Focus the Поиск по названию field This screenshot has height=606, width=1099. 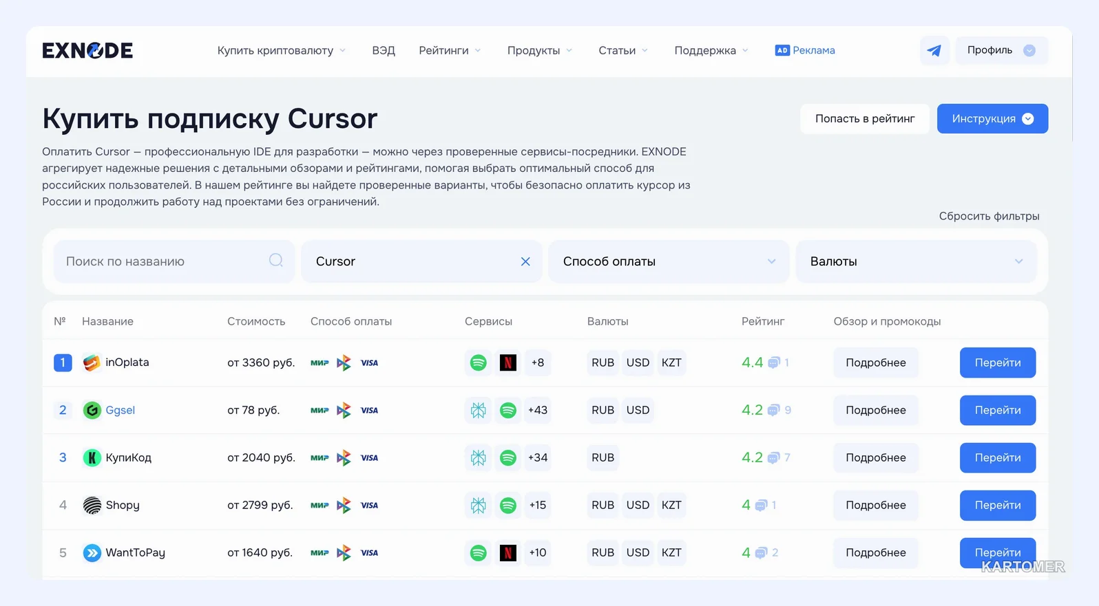174,261
